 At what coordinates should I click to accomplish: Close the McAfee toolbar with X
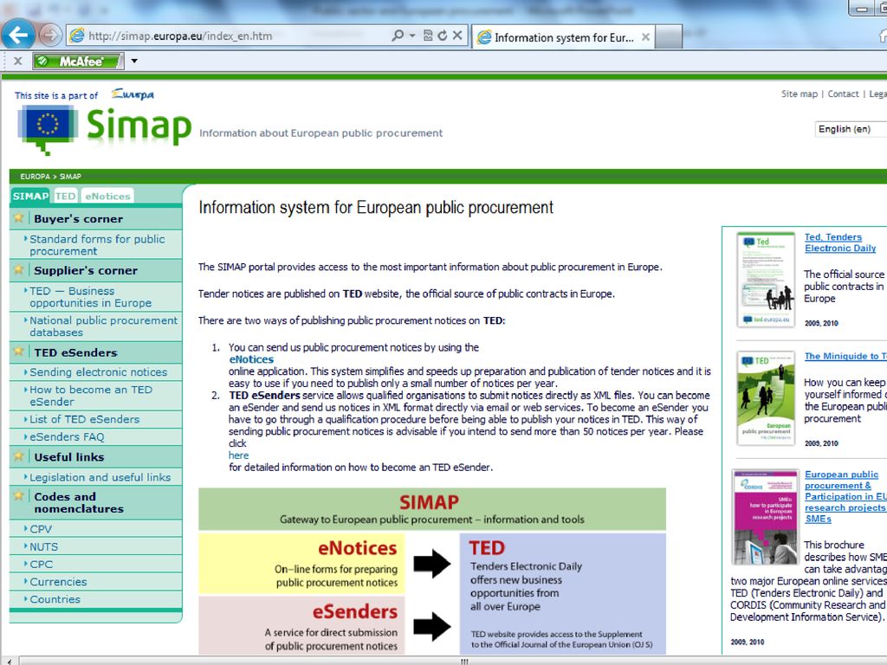17,61
